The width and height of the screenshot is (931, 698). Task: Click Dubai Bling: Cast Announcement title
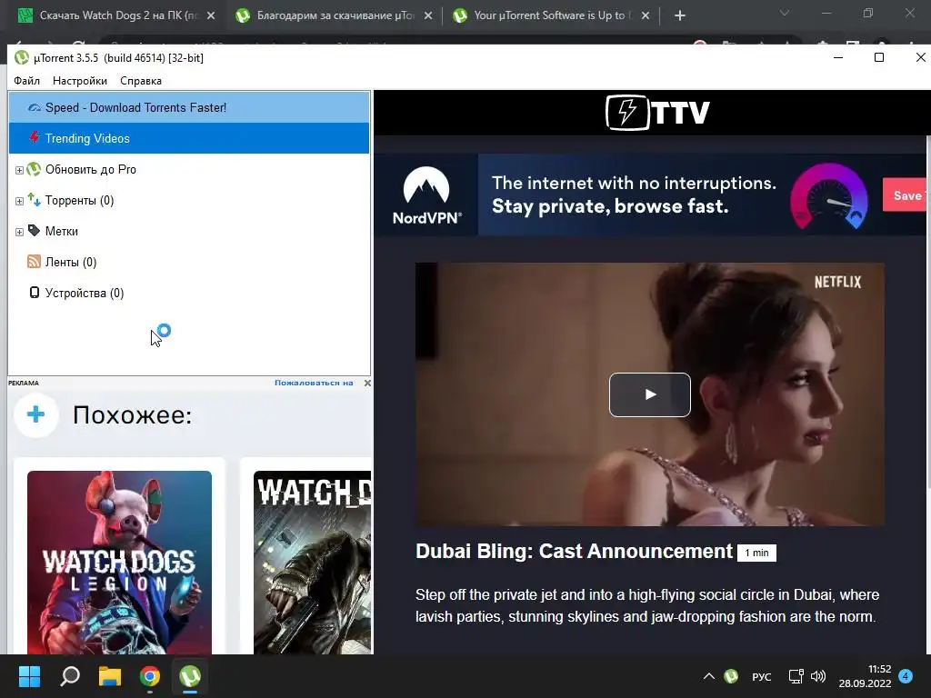click(x=575, y=551)
